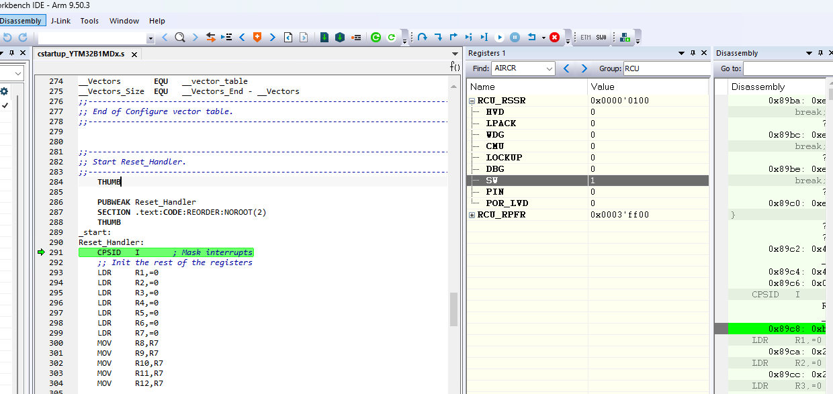Click Find Next arrow in main toolbar

pos(195,38)
